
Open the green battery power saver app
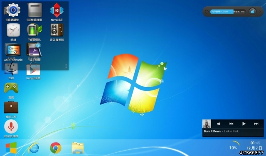34,30
